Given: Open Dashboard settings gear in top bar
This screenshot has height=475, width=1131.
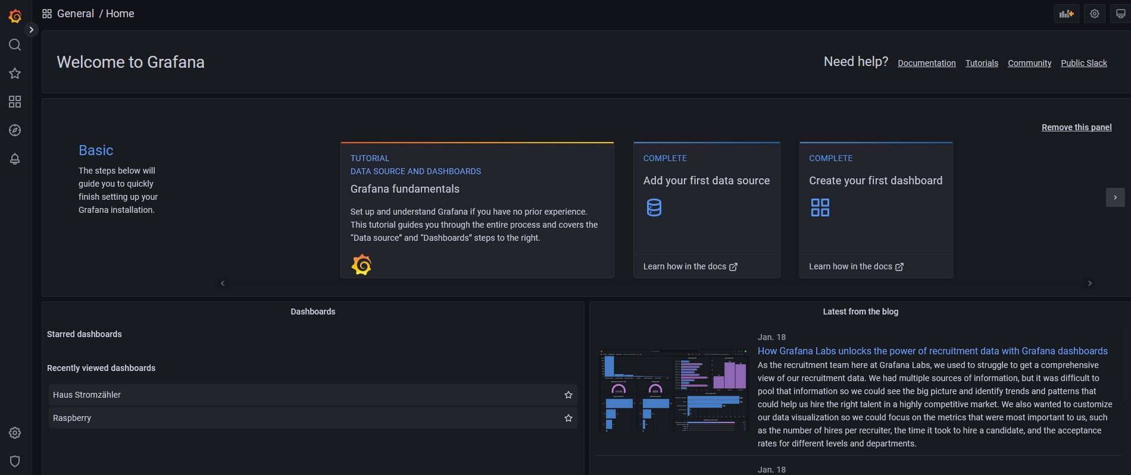Looking at the screenshot, I should tap(1094, 14).
